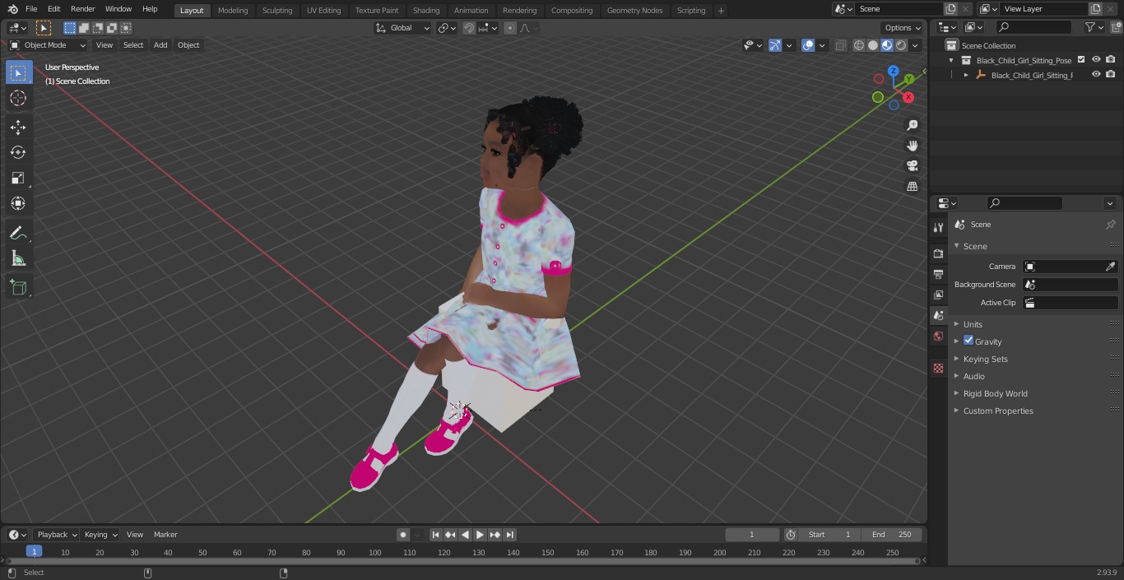Screen dimensions: 1124x580
Task: Open the Texture properties tab
Action: pos(938,368)
